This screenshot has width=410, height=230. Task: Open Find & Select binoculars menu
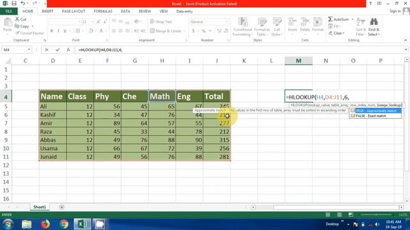373,27
